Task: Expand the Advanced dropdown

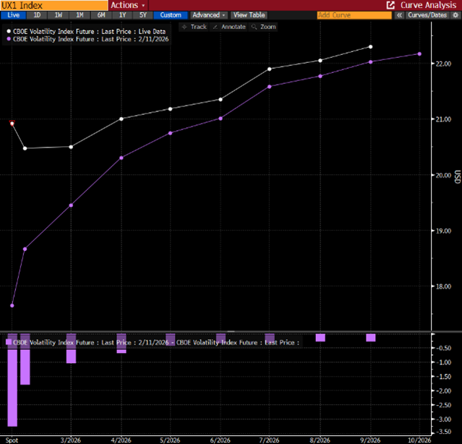Action: coord(209,15)
